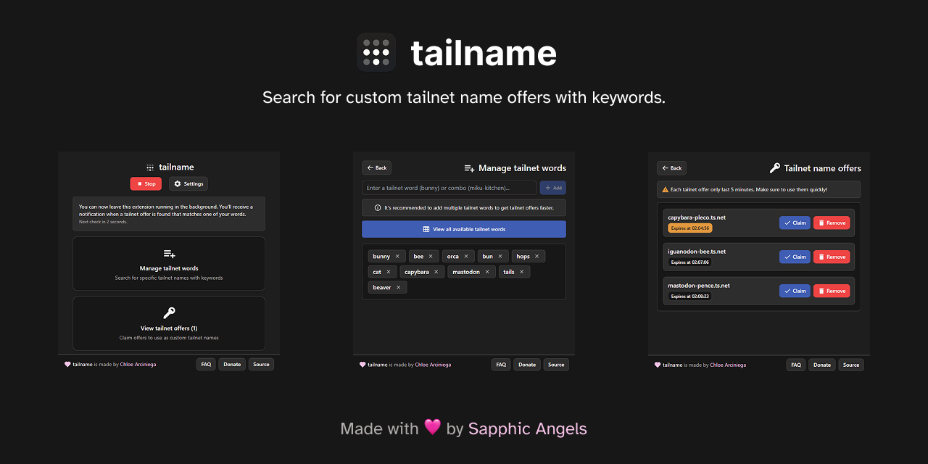Image resolution: width=928 pixels, height=464 pixels.
Task: Click the key icon beside Tailnet name offers
Action: coord(775,168)
